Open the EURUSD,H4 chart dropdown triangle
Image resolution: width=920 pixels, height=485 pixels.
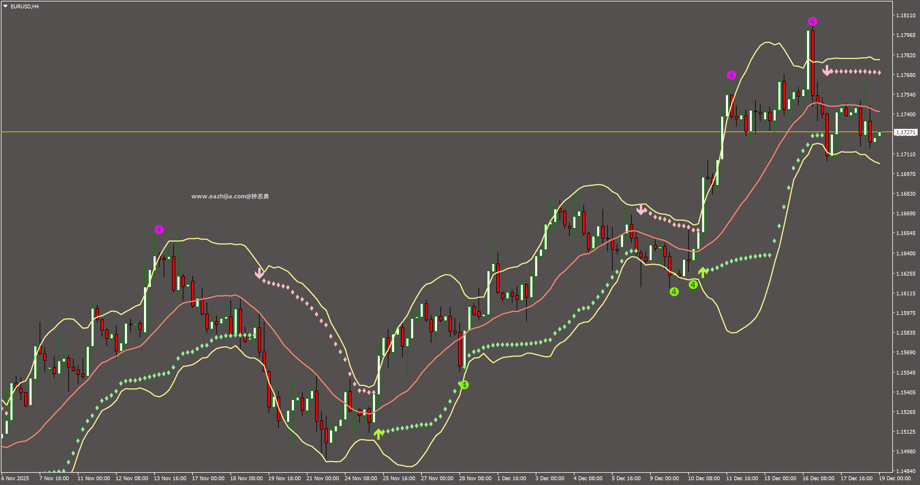5,6
